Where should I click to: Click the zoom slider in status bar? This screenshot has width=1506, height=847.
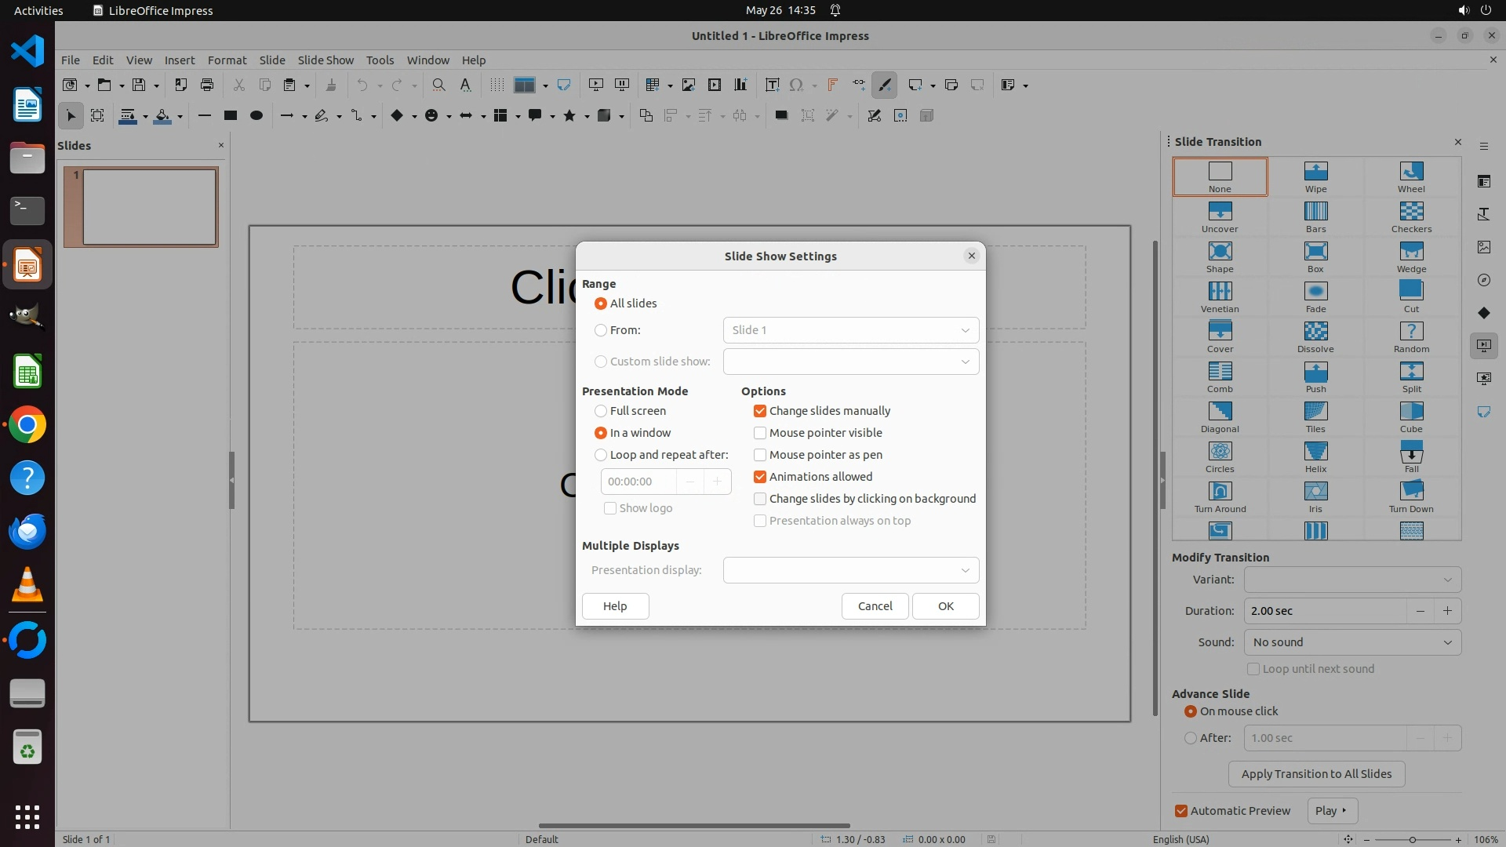pyautogui.click(x=1412, y=839)
